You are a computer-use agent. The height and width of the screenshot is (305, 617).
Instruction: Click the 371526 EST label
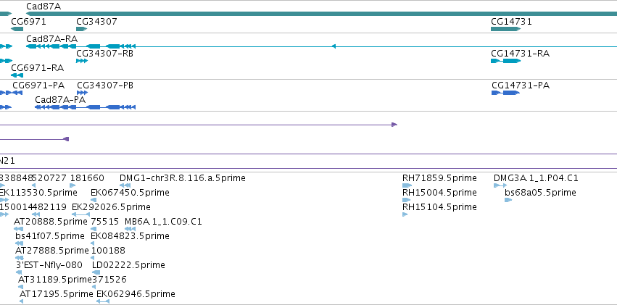pos(109,280)
